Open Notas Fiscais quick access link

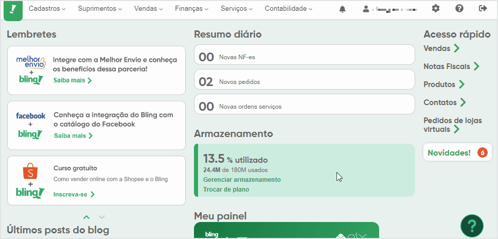coord(451,66)
